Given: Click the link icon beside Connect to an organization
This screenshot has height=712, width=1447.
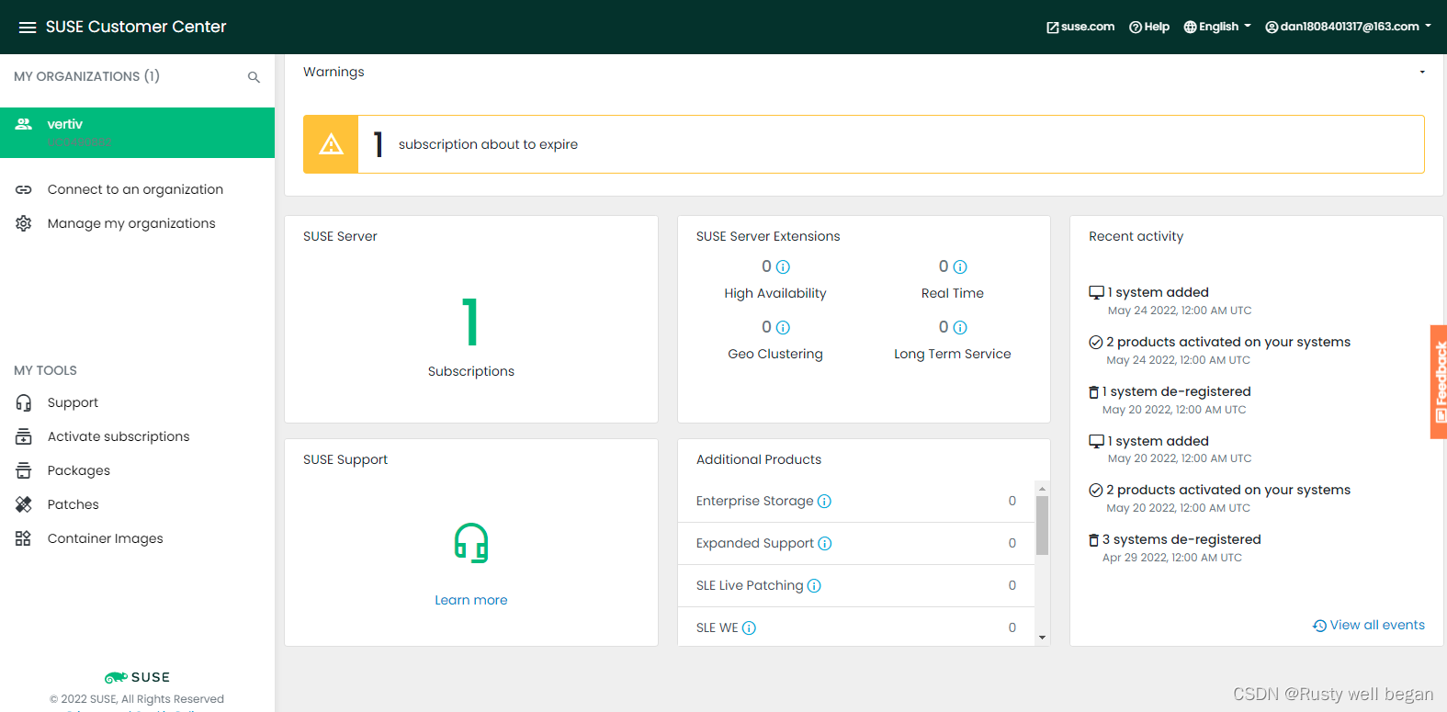Looking at the screenshot, I should [x=24, y=189].
